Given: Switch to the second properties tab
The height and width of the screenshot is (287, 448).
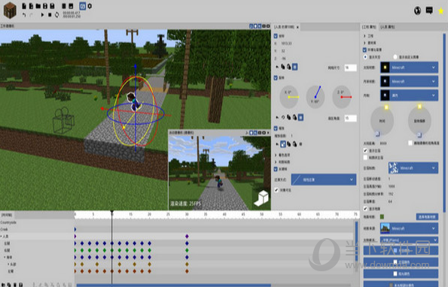Looking at the screenshot, I should 388,27.
